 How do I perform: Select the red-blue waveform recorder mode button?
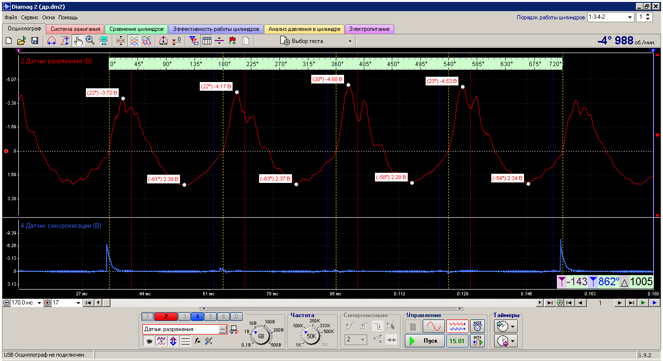457,327
